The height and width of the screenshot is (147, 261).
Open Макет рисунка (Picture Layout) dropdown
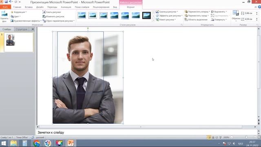tap(166, 20)
